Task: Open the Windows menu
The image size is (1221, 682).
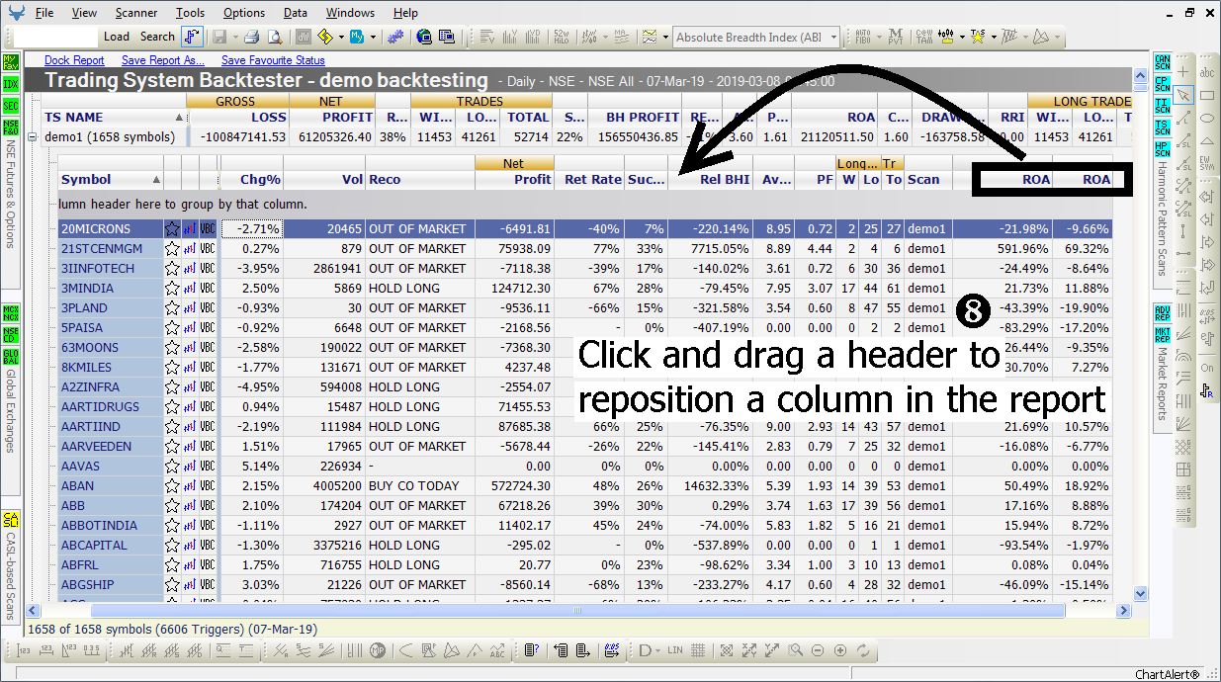Action: pos(350,13)
